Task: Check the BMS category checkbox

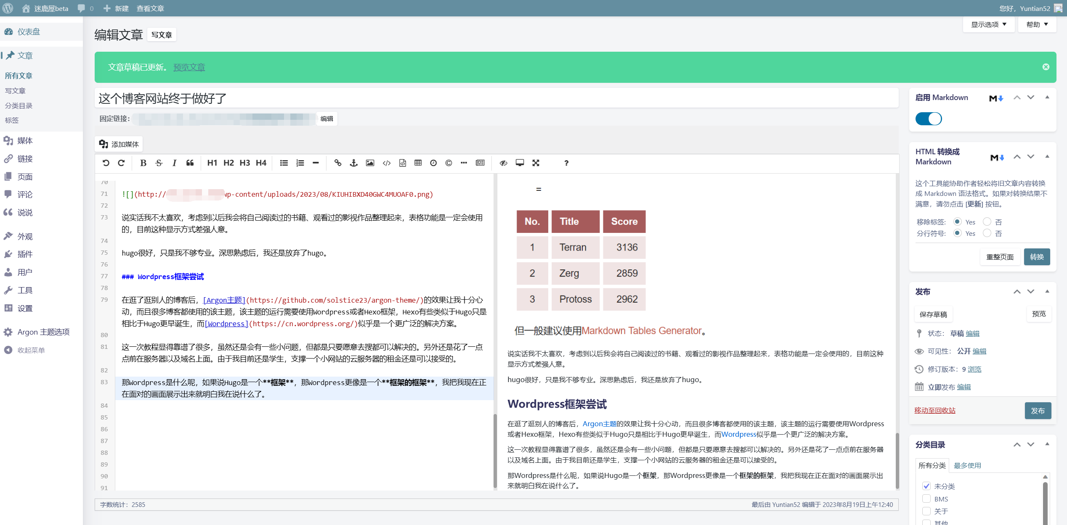Action: tap(926, 499)
